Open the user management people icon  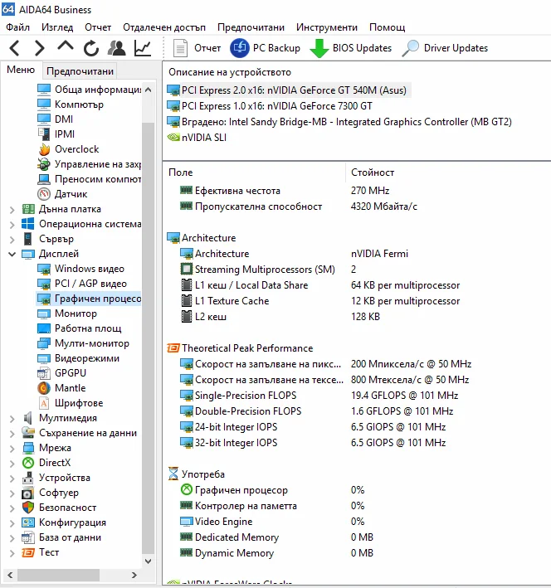117,48
